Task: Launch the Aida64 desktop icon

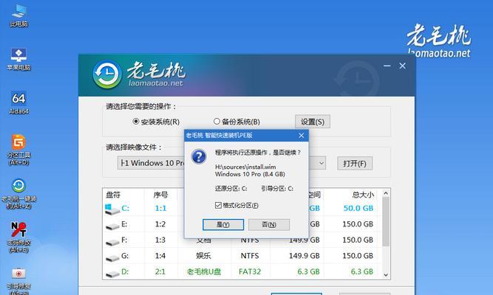Action: (x=18, y=103)
